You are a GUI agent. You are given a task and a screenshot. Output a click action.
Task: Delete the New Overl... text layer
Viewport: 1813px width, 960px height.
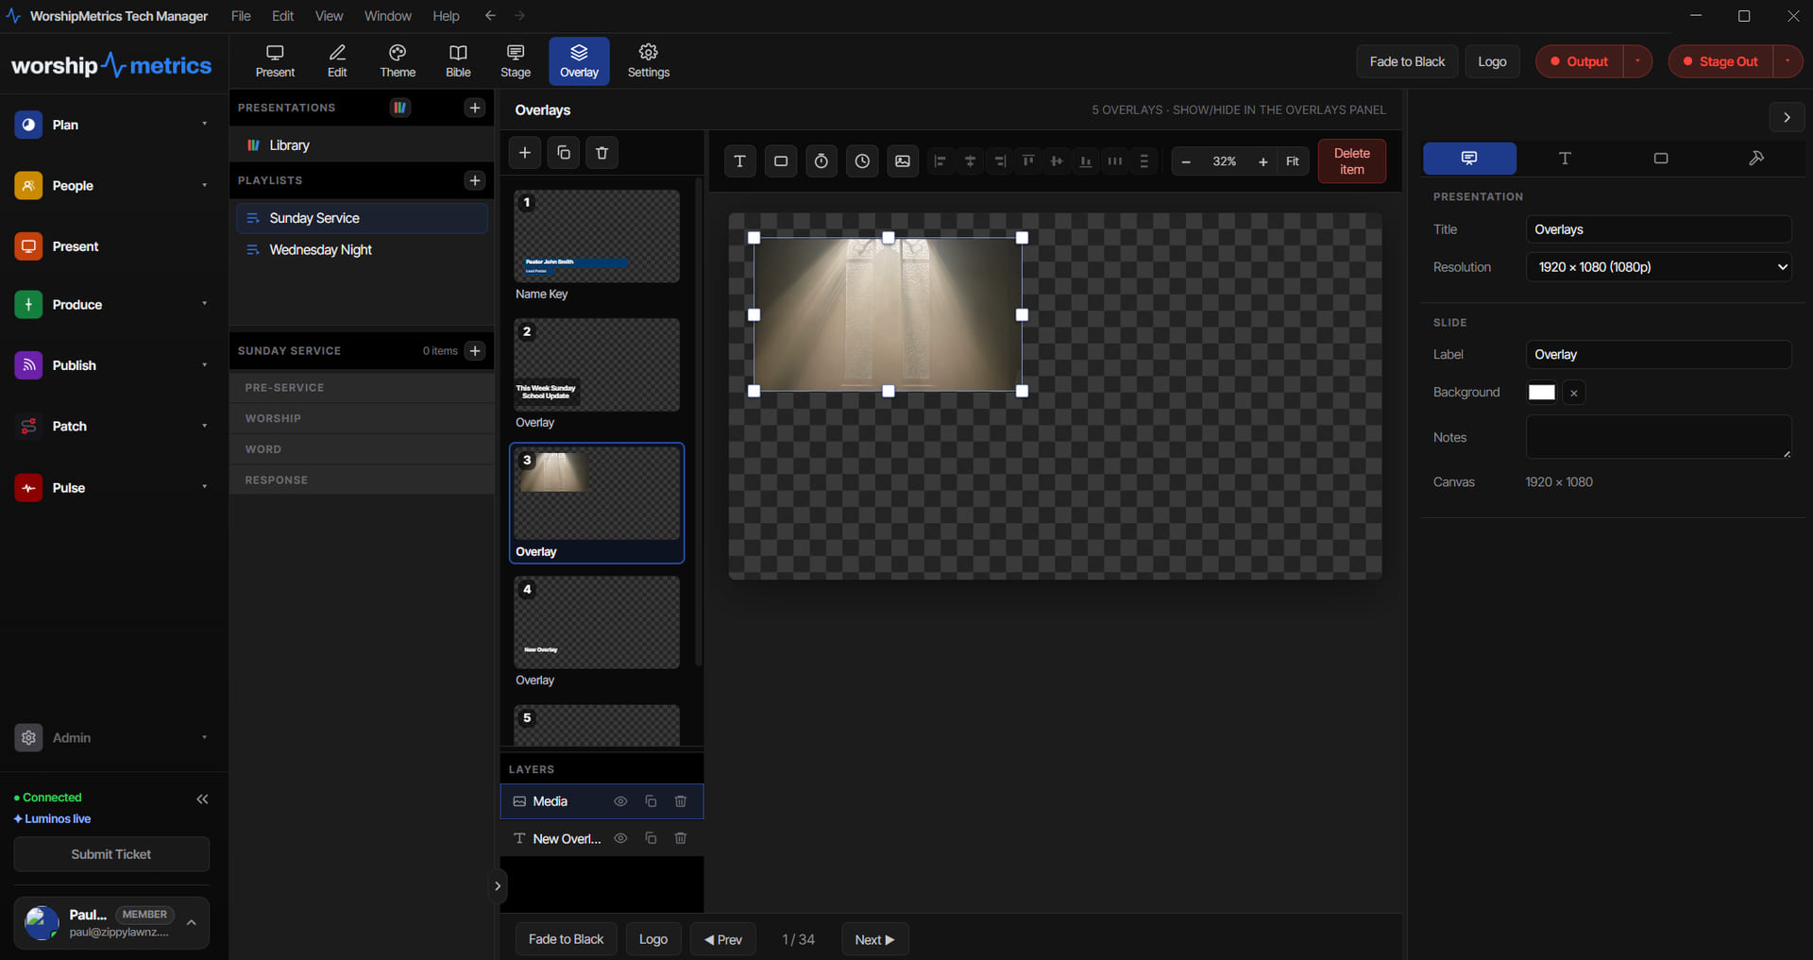click(680, 838)
